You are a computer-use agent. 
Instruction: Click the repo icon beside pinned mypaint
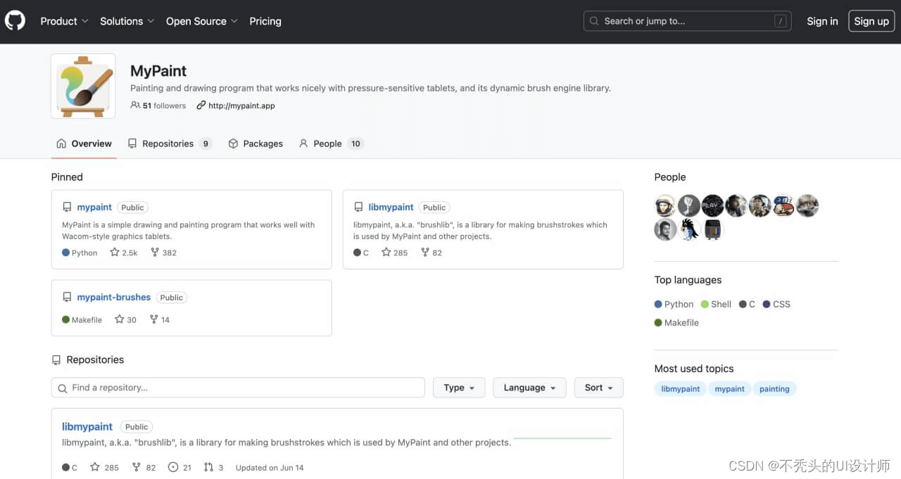67,207
